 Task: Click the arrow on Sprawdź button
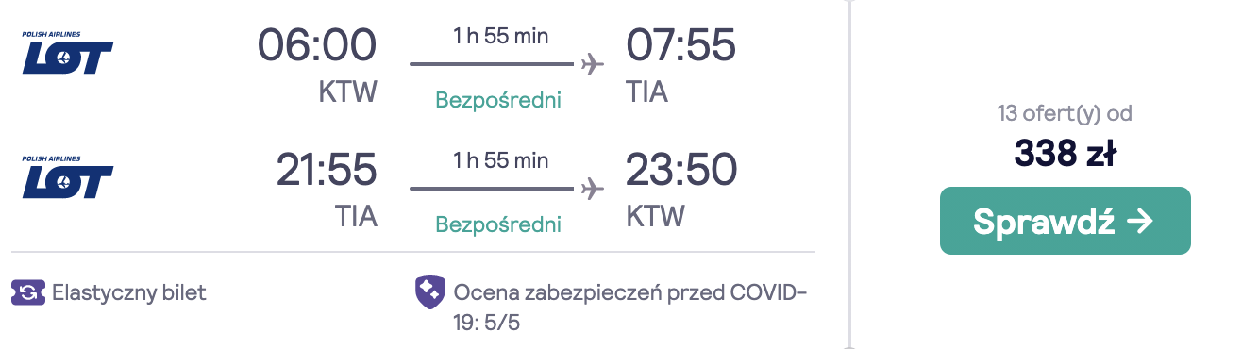click(x=1141, y=221)
